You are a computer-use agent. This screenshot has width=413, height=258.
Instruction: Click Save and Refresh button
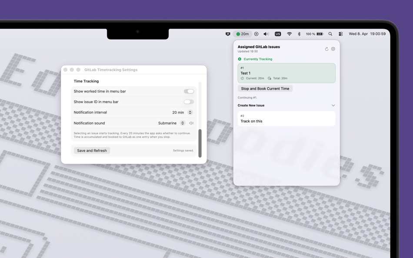(92, 151)
